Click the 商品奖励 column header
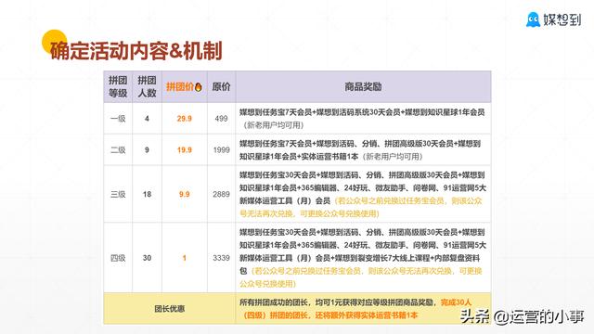594x334 pixels. [x=363, y=86]
